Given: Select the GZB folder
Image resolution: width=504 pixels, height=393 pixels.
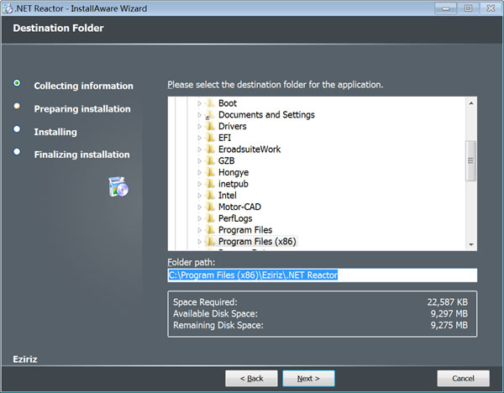Looking at the screenshot, I should point(226,161).
